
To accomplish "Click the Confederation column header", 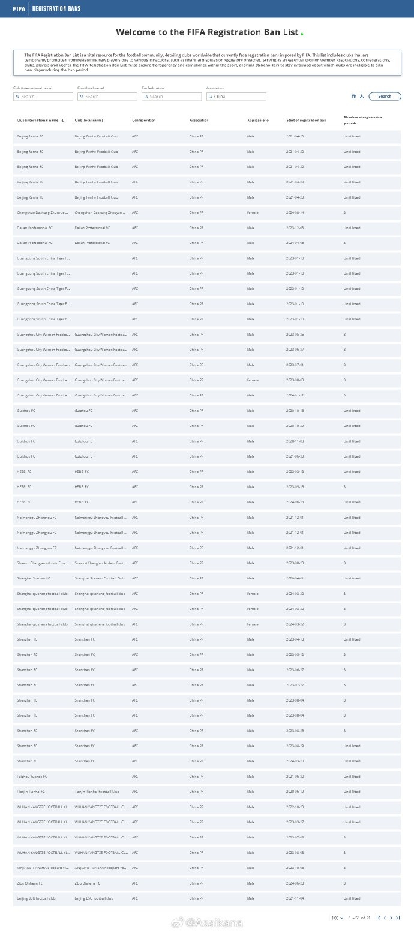I will tap(144, 121).
